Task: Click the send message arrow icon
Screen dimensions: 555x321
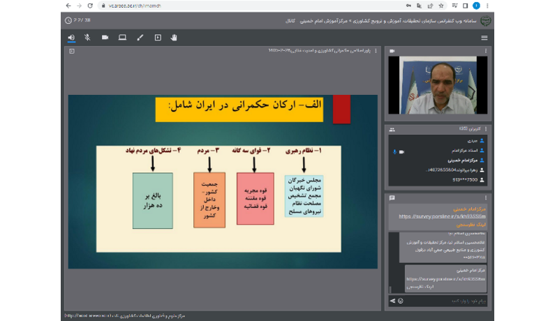Action: pos(392,301)
